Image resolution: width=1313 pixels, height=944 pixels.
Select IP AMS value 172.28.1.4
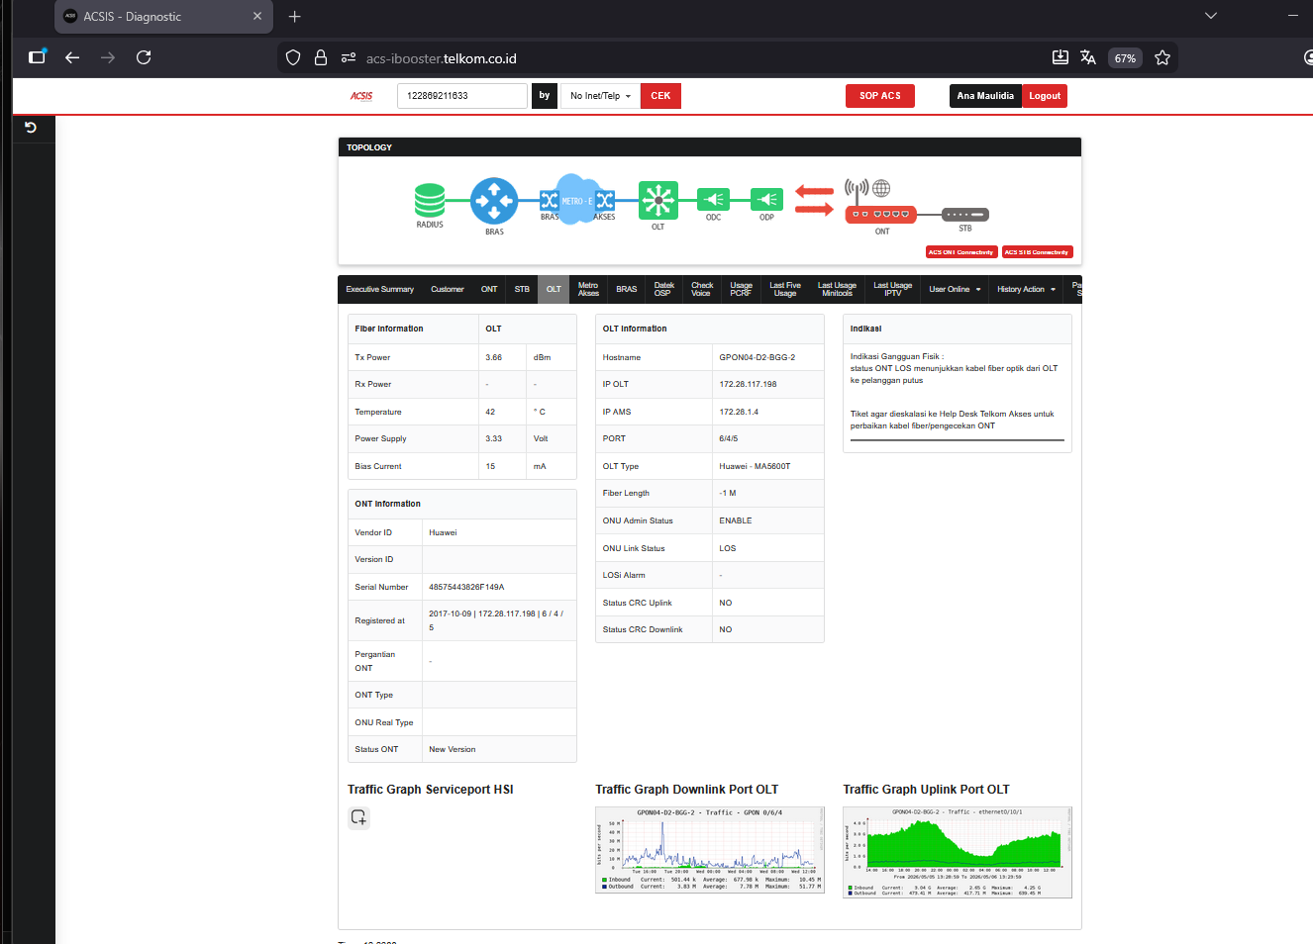tap(739, 412)
